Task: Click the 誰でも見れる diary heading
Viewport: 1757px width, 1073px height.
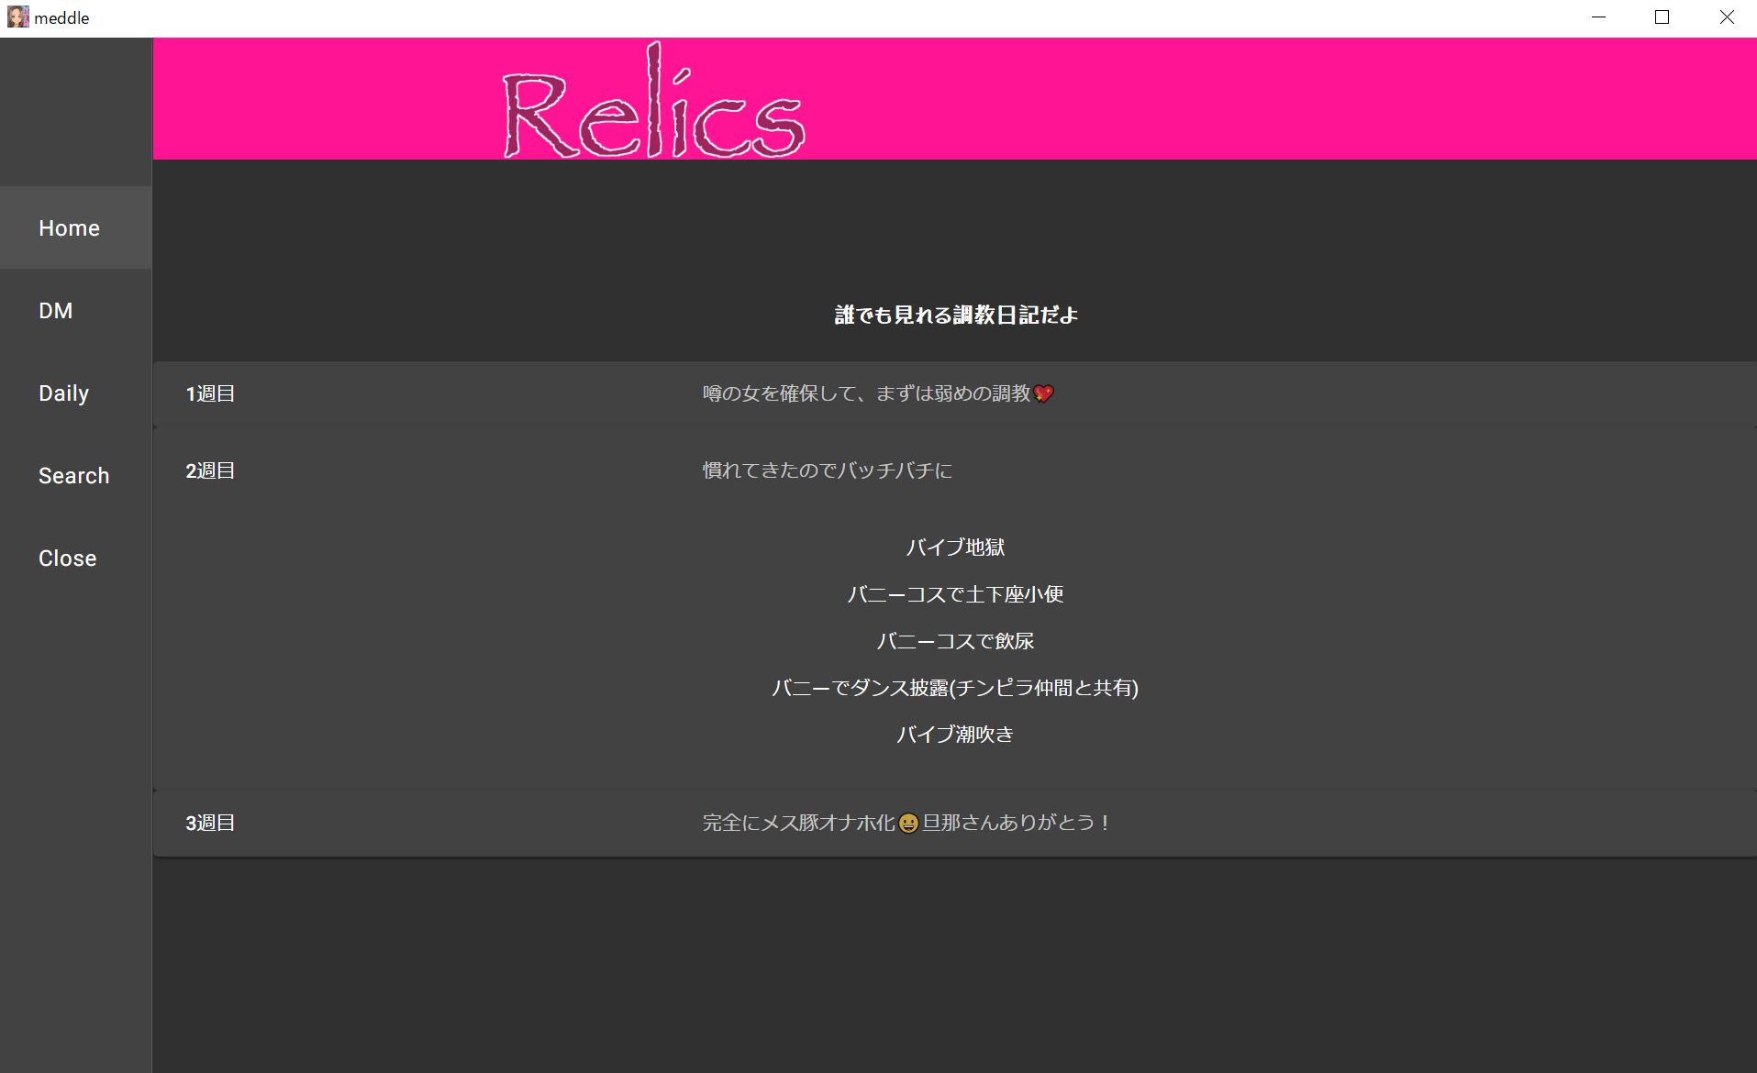Action: [955, 315]
